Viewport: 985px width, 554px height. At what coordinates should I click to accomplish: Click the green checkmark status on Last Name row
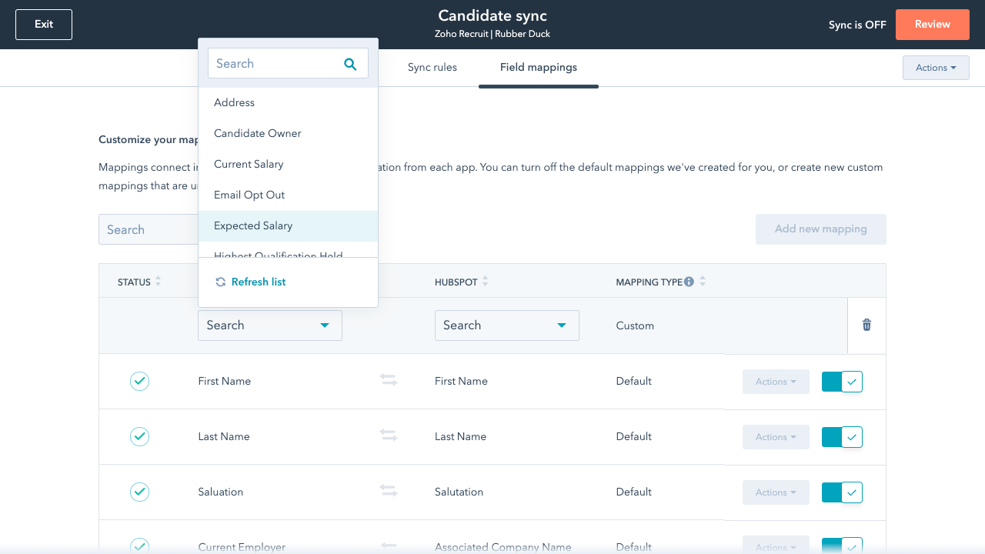(139, 436)
